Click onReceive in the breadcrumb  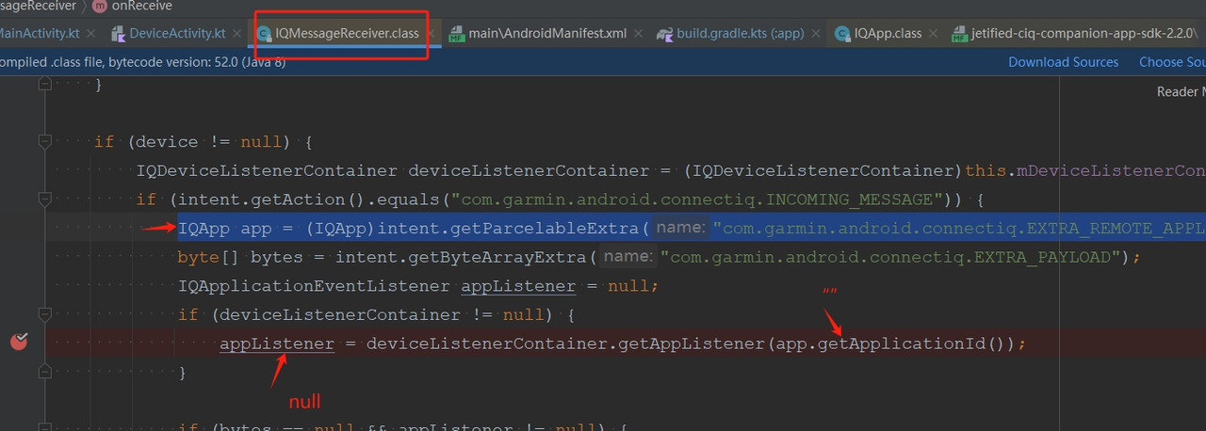[141, 6]
